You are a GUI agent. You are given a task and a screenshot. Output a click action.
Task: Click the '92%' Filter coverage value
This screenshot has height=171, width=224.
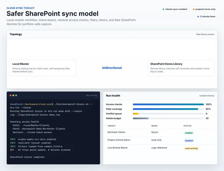[x=208, y=109]
